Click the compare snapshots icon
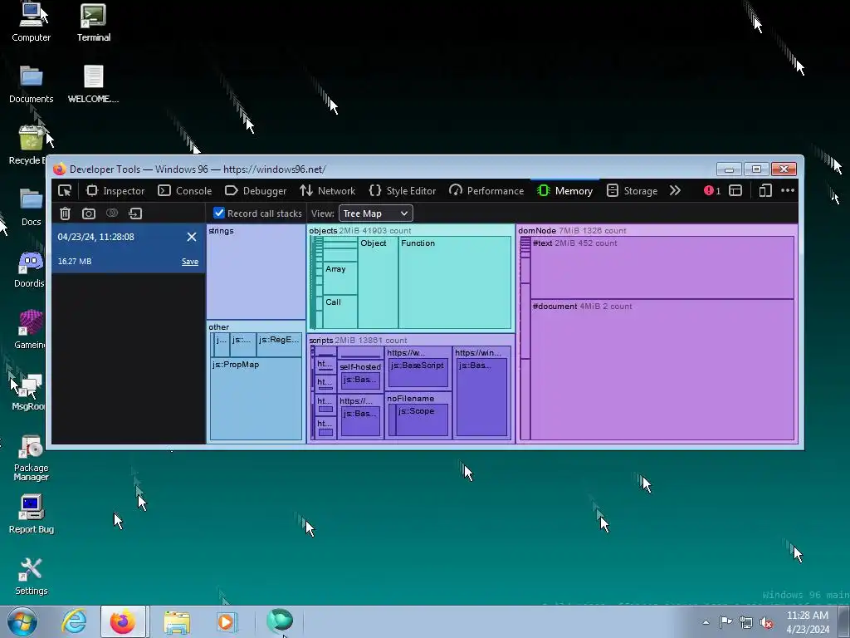Viewport: 850px width, 638px height. [112, 213]
